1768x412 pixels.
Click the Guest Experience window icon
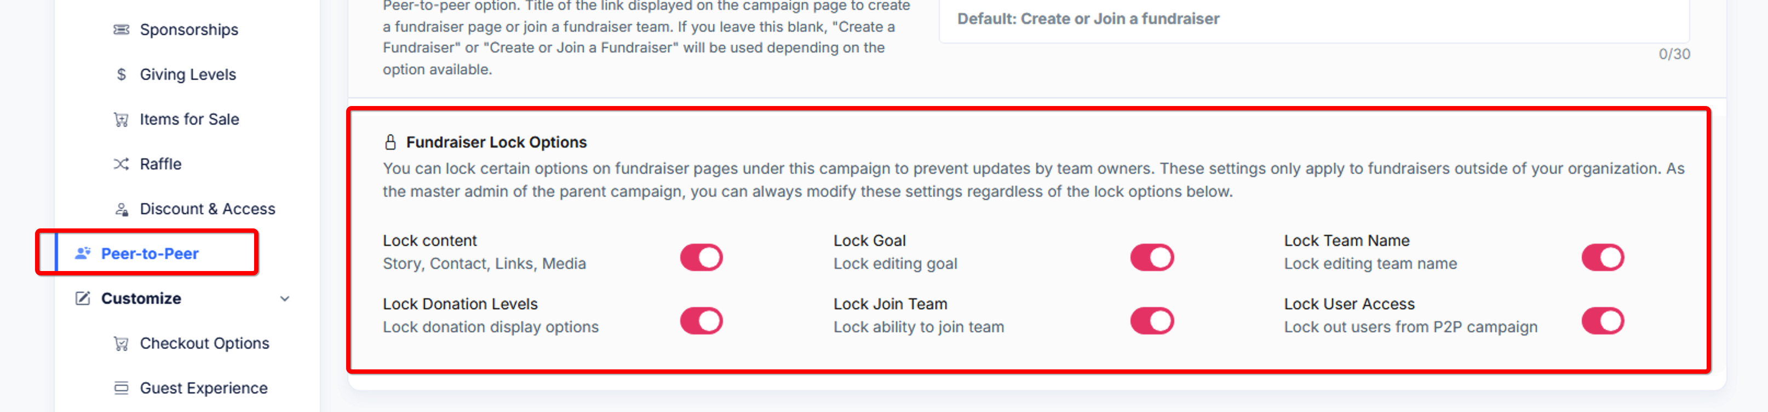(x=121, y=388)
